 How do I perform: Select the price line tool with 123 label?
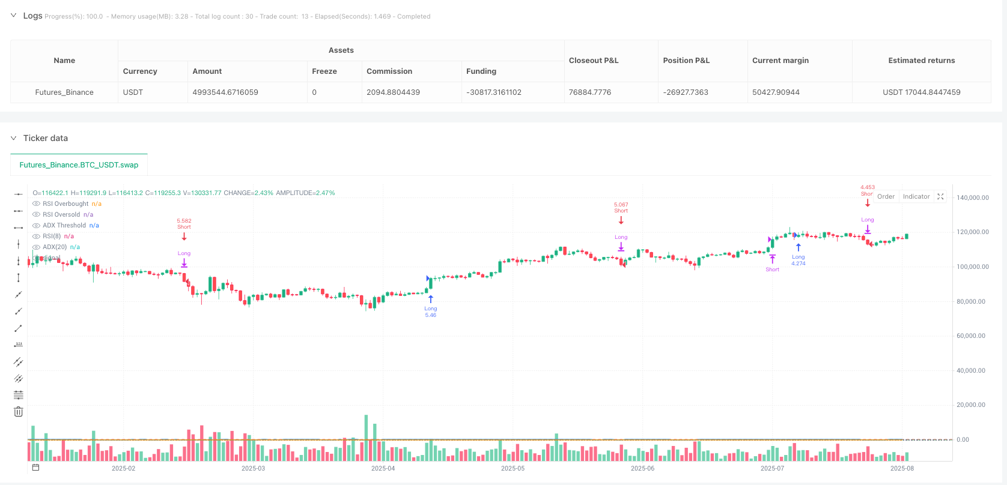tap(19, 345)
